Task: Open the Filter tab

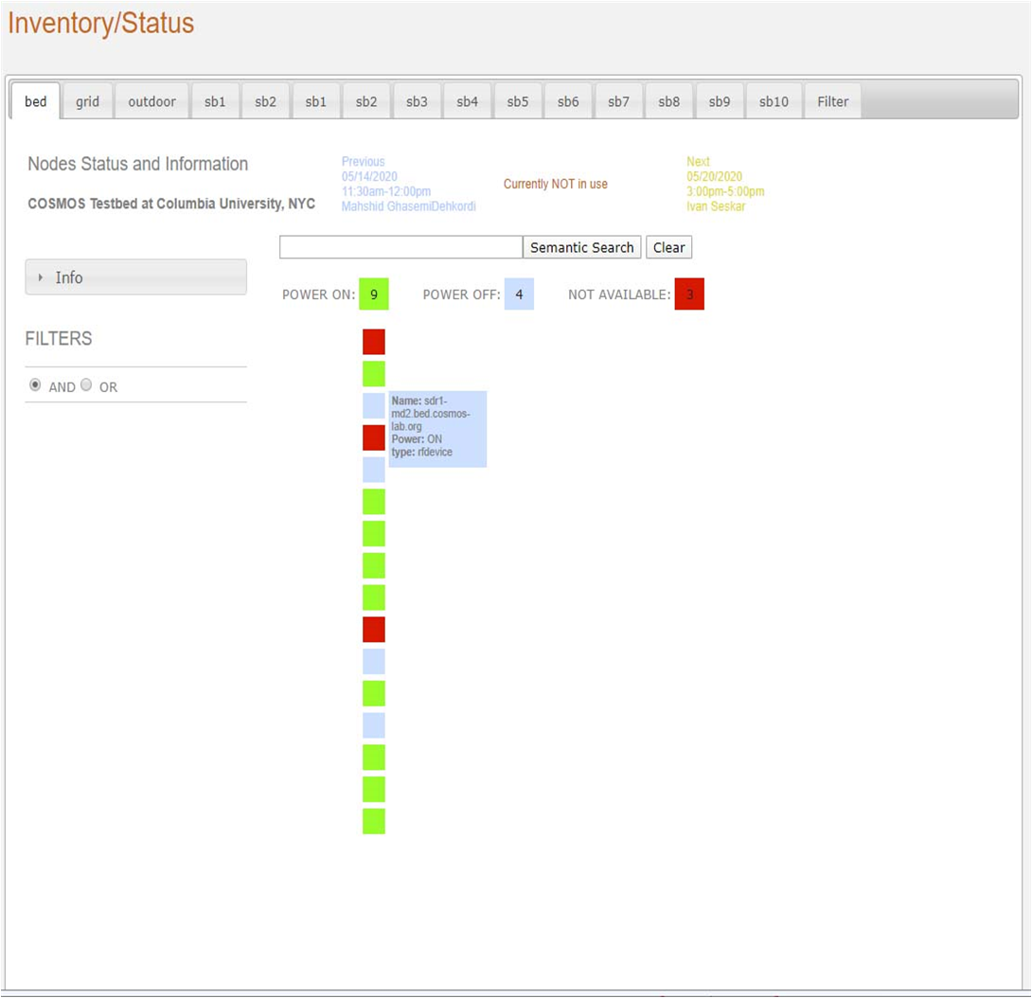Action: tap(832, 101)
